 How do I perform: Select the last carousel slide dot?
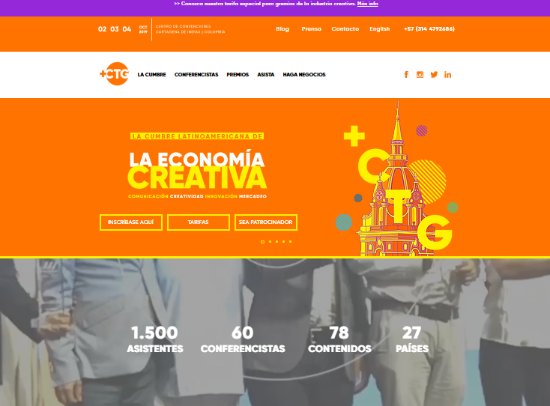click(x=291, y=241)
